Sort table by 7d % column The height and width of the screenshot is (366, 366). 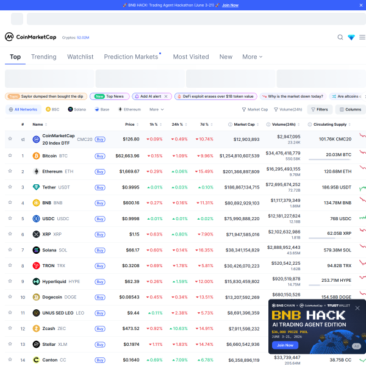click(x=206, y=124)
